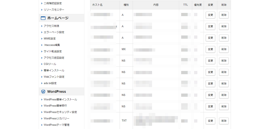The image size is (275, 129).
Task: Click 削除 button for MX record
Action: 224,49
